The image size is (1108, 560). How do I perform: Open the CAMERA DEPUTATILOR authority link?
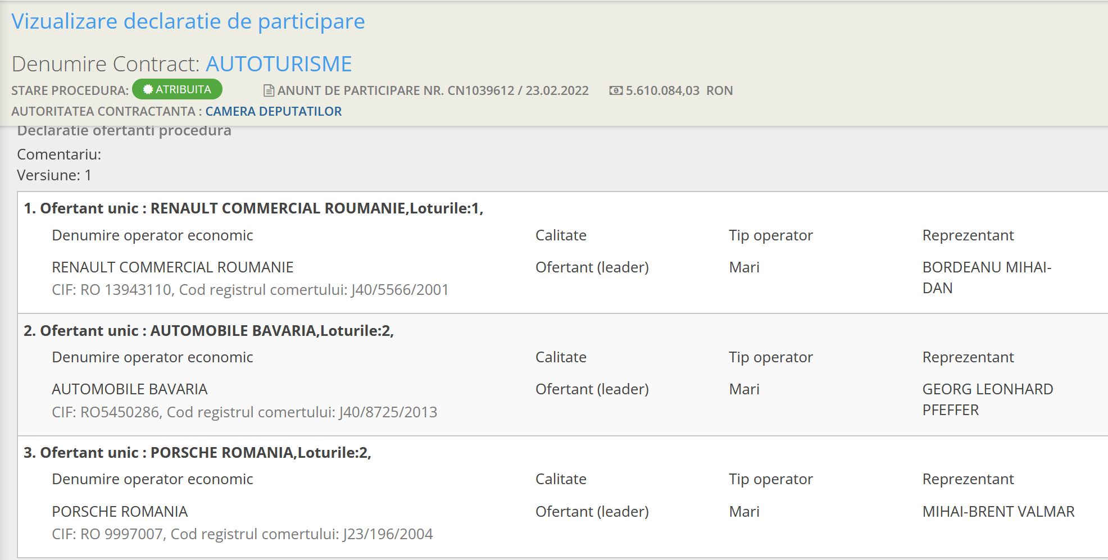click(273, 111)
